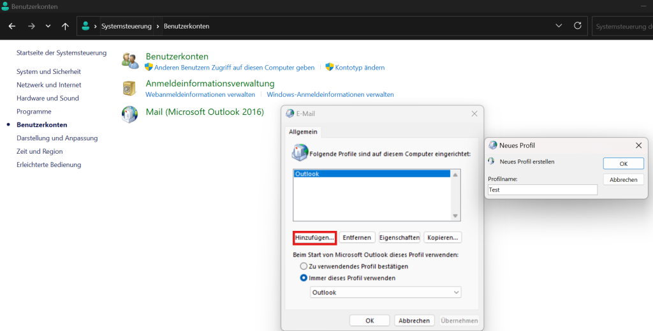
Task: Click the Mail (Microsoft Outlook 2016) icon
Action: tap(130, 115)
